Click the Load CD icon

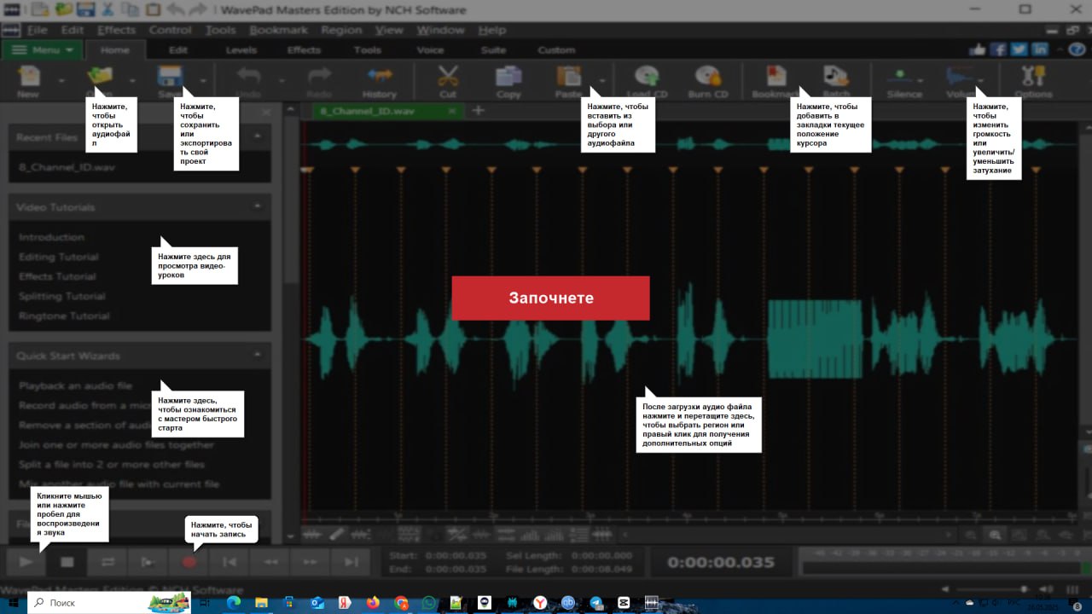point(647,77)
